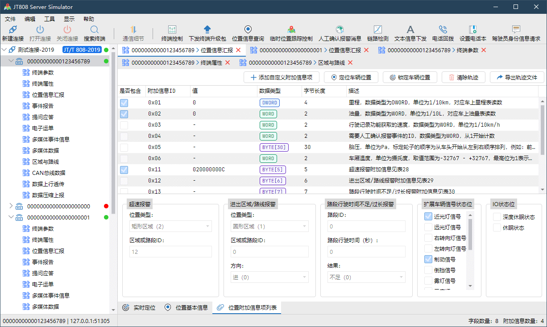Expand the 00000000000000000000 terminal node
The width and height of the screenshot is (547, 327).
11,206
